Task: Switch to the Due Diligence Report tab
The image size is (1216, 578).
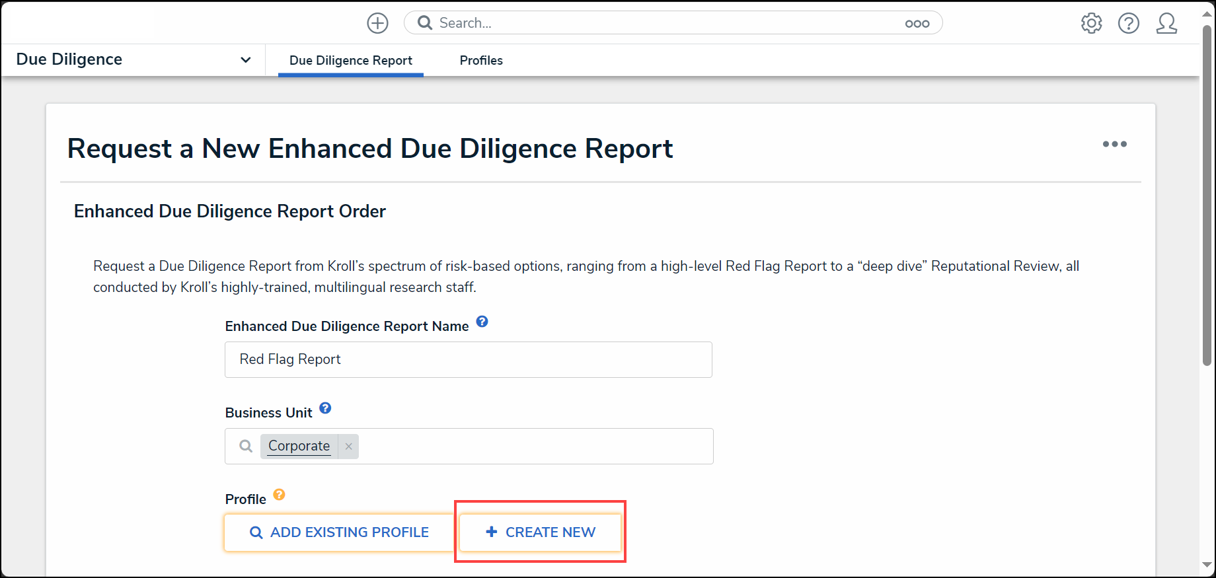Action: click(x=351, y=61)
